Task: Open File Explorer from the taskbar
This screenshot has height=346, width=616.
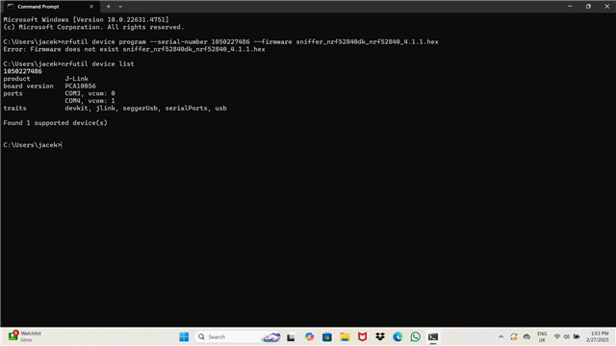Action: pyautogui.click(x=345, y=336)
